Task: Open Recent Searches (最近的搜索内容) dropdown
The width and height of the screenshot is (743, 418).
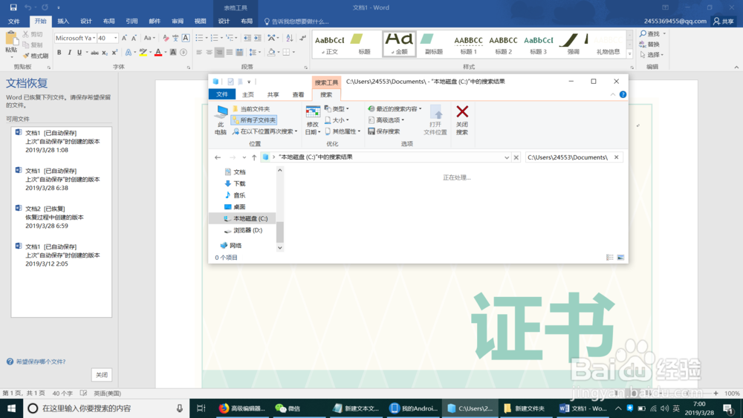Action: (395, 109)
